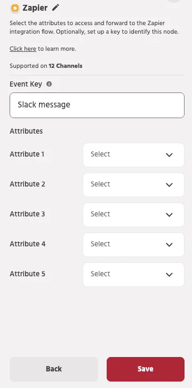192x388 pixels.
Task: Click the orange Zapier node icon
Action: pos(15,8)
